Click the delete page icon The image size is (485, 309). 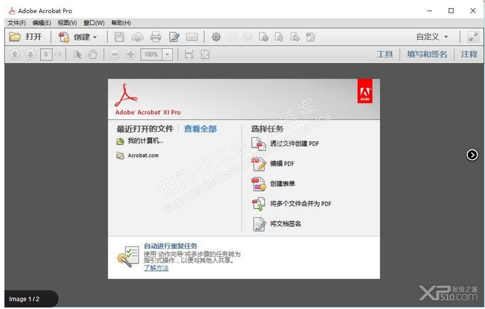click(x=263, y=37)
